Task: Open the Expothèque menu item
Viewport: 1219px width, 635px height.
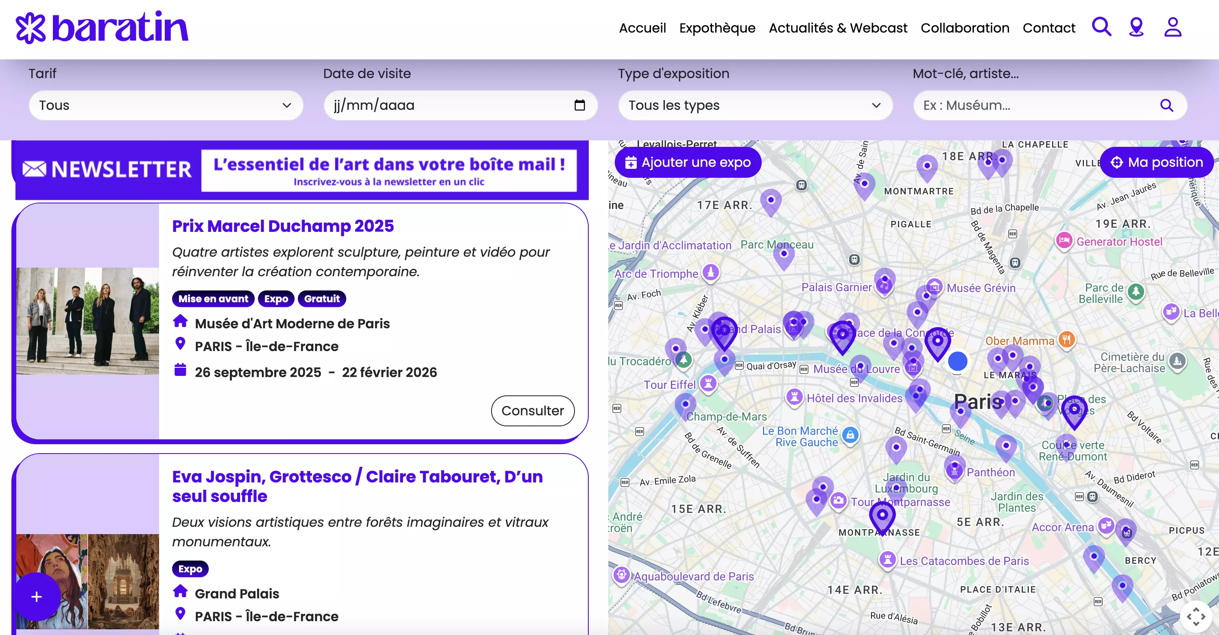Action: point(717,28)
